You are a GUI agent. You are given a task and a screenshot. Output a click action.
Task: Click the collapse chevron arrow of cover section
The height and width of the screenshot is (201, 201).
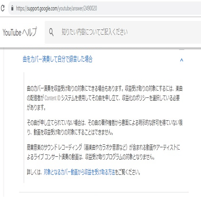182,60
